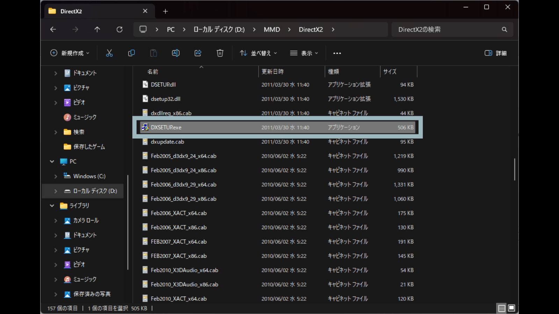Screen dimensions: 559x314
Task: Click the Share icon in toolbar
Action: click(198, 53)
